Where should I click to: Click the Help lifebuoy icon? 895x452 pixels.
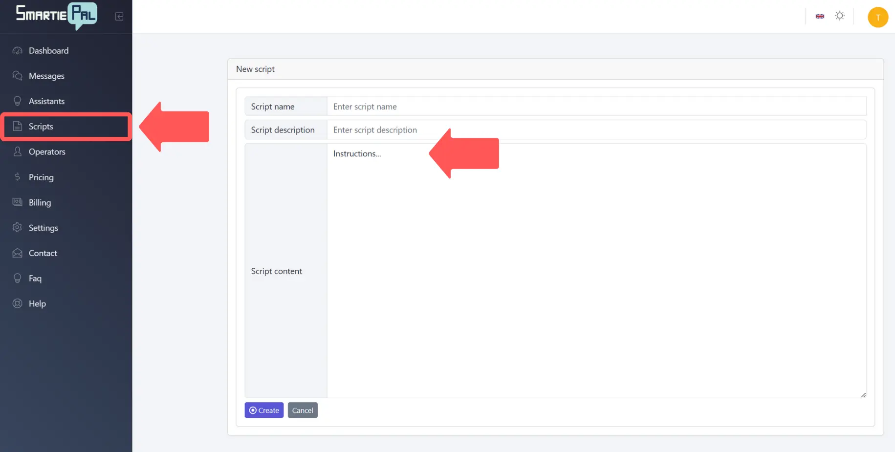point(18,303)
